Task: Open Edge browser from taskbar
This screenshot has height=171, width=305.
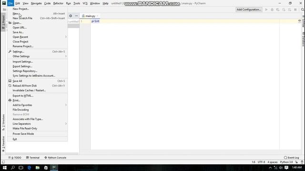Action: tap(29, 168)
